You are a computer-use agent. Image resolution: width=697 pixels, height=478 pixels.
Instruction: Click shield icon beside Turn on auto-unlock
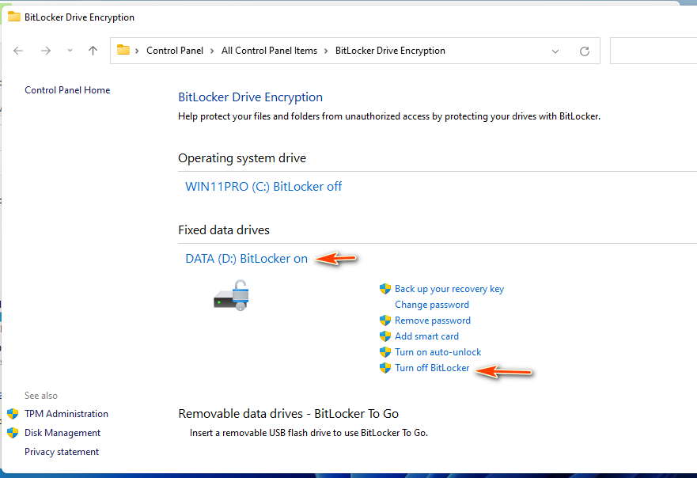click(385, 352)
